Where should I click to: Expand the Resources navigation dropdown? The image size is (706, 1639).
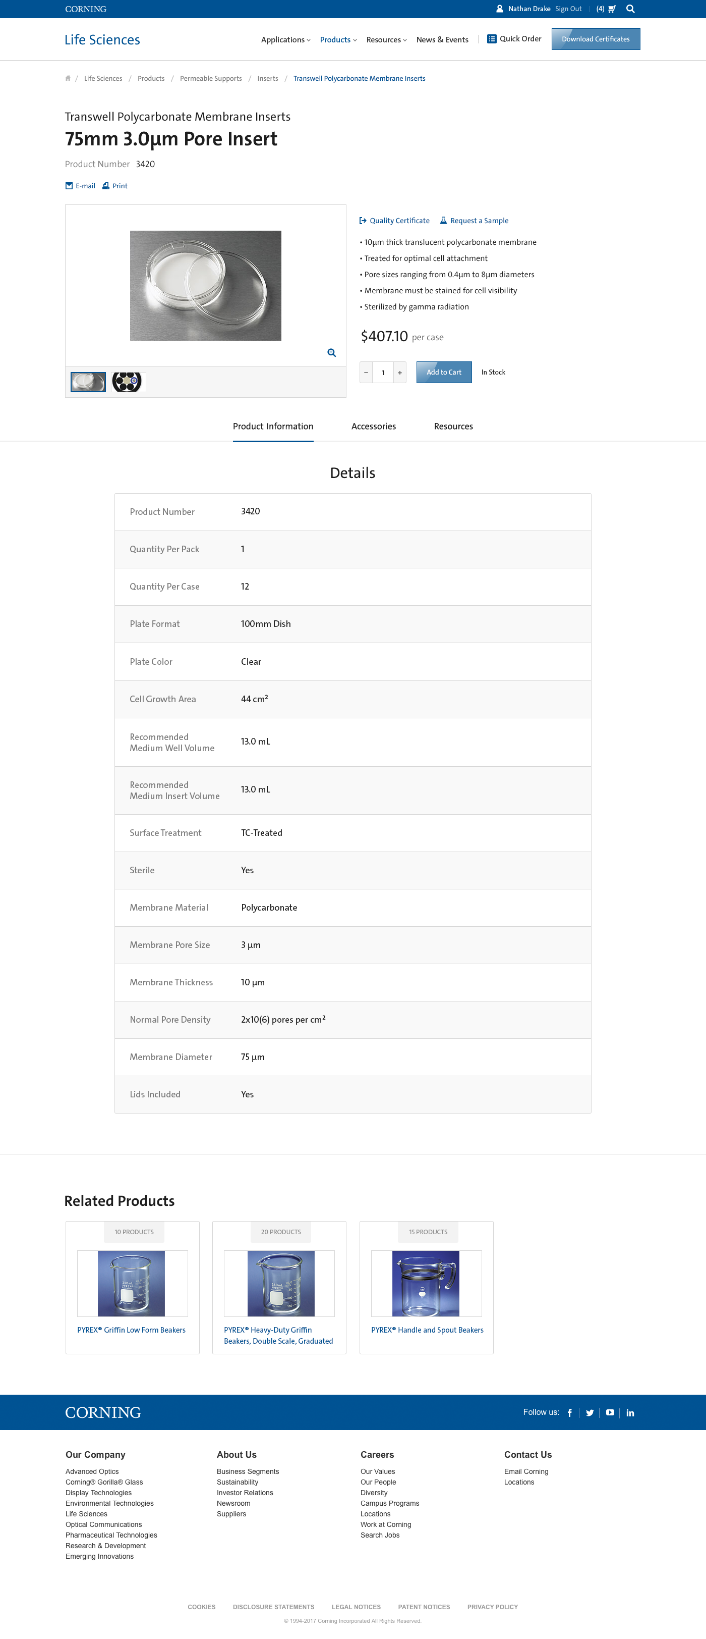click(386, 39)
